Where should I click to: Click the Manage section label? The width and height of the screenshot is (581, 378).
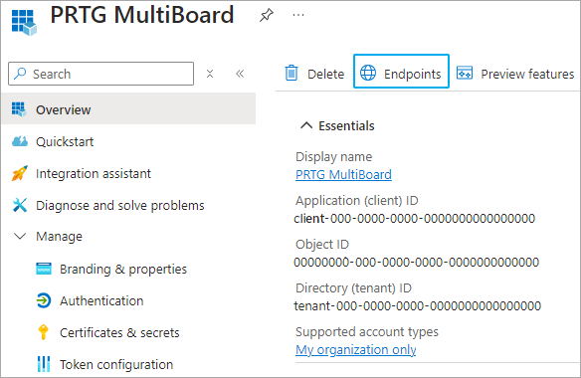(59, 237)
